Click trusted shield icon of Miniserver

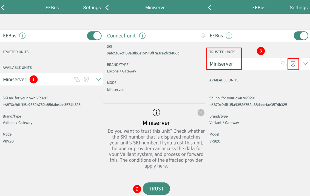click(x=293, y=64)
